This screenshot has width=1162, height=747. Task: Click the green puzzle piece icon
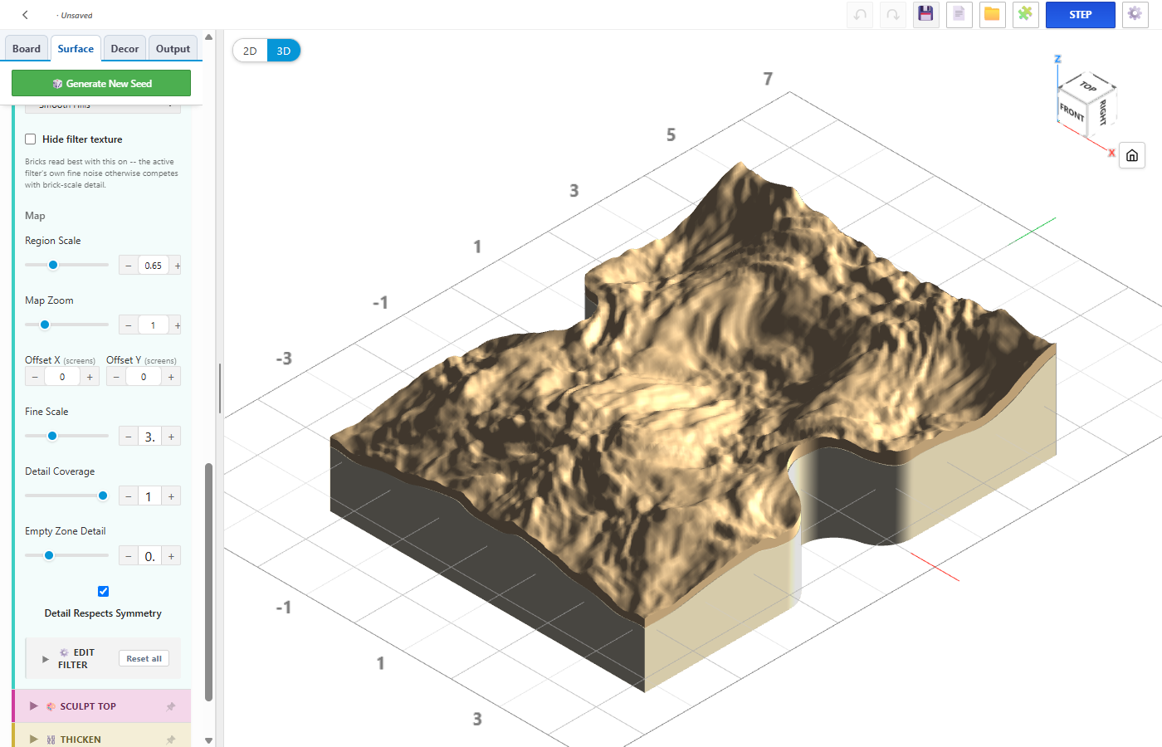click(1026, 14)
